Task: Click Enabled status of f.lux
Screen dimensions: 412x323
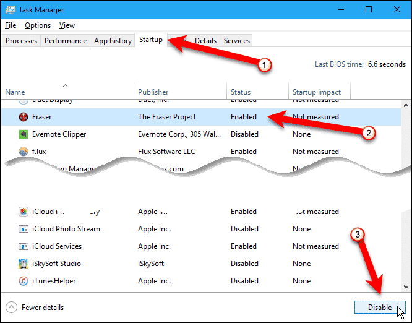Action: pyautogui.click(x=244, y=152)
